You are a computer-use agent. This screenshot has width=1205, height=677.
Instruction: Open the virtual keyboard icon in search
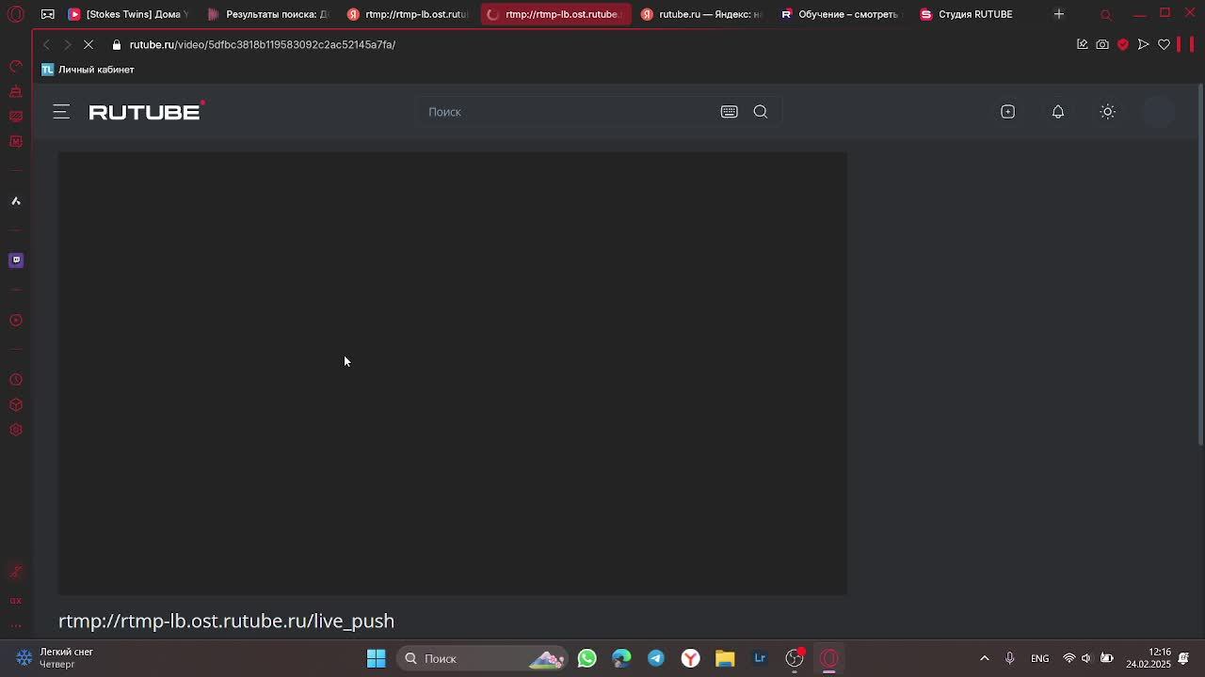729,112
